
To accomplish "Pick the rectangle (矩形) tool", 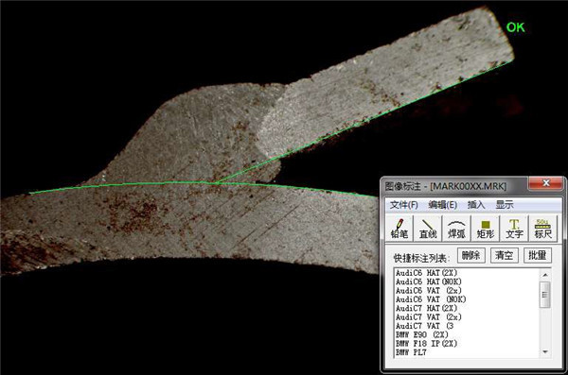I will pos(486,229).
